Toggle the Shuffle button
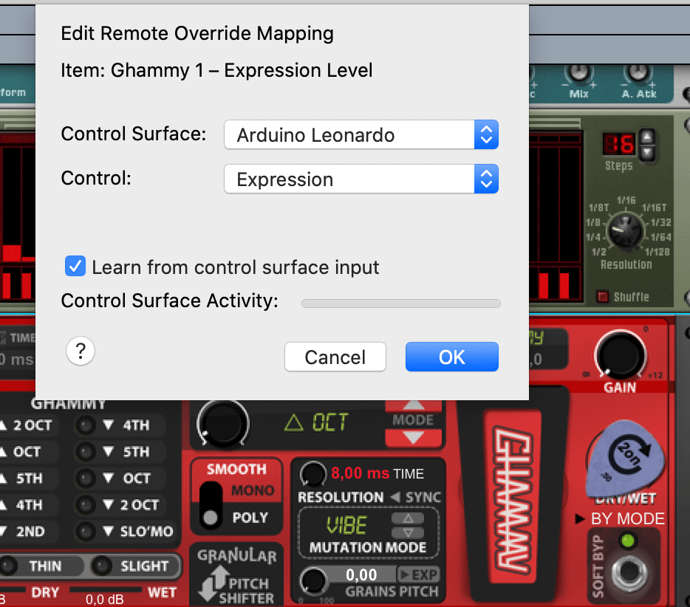Image resolution: width=690 pixels, height=607 pixels. click(603, 297)
